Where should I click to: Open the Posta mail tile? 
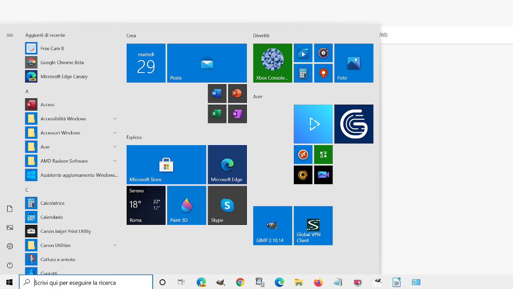(x=207, y=63)
